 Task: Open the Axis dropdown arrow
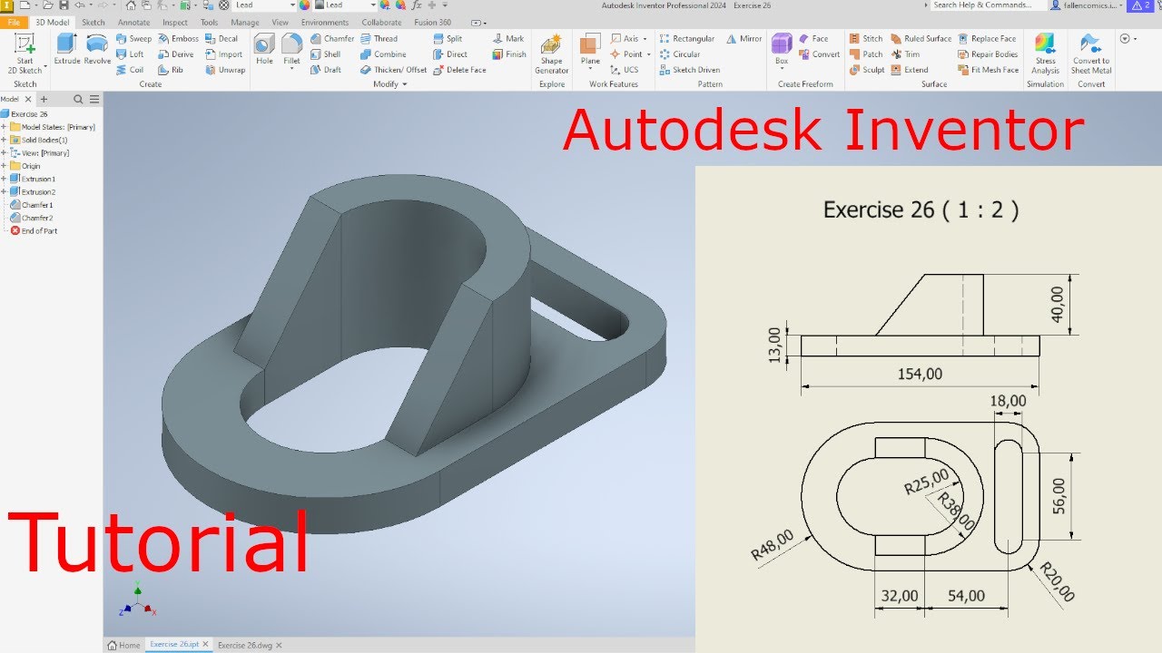click(645, 39)
